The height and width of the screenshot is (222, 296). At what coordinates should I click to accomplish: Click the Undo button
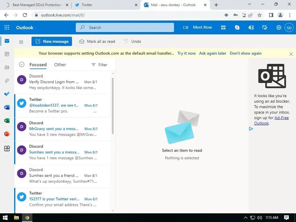(x=132, y=41)
